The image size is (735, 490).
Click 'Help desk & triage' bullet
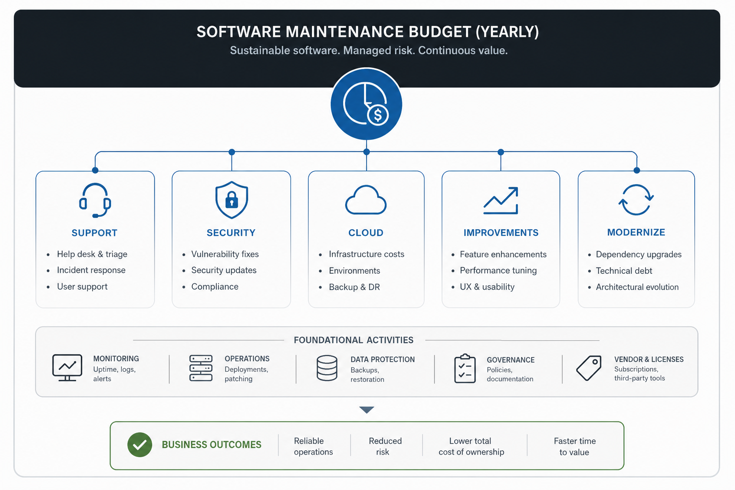[92, 254]
